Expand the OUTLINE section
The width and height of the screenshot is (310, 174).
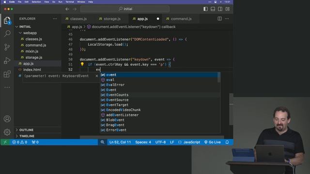26,130
